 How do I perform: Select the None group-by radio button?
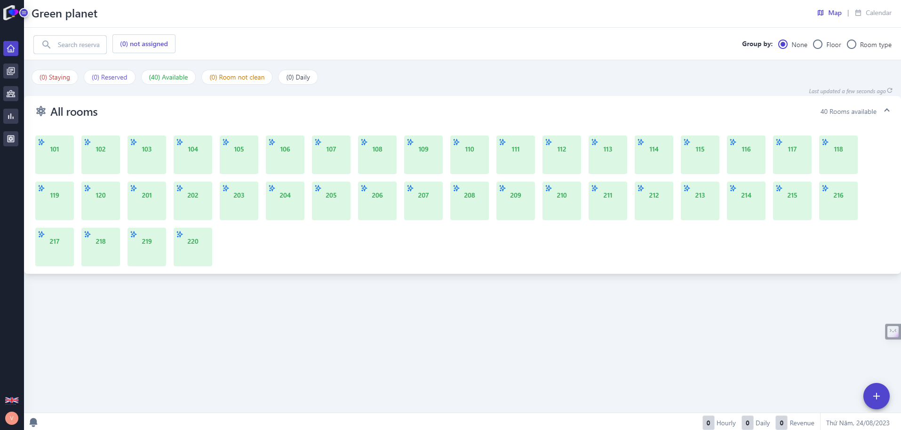pos(783,45)
